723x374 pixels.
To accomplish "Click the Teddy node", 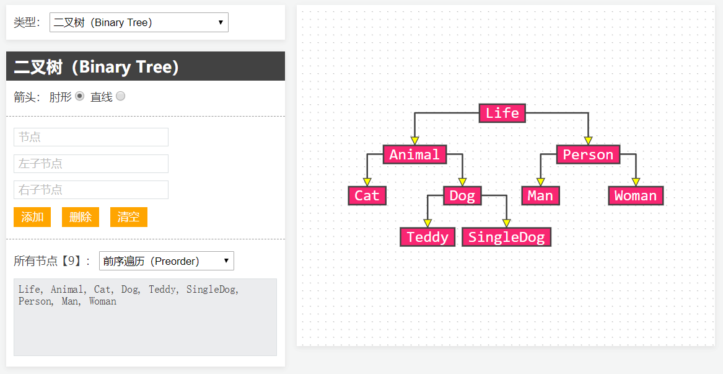I will coord(427,237).
